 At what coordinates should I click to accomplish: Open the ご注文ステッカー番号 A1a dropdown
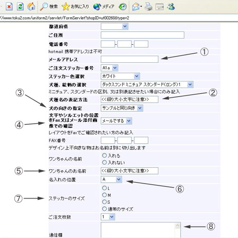coord(109,68)
